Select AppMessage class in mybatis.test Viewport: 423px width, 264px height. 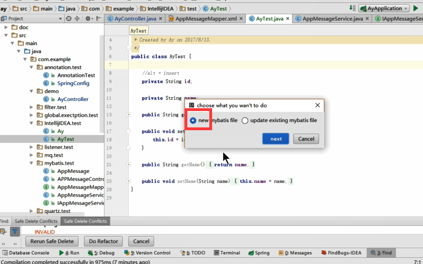click(73, 171)
